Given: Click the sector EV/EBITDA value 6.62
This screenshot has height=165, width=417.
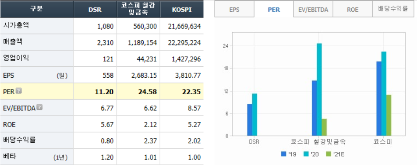Looking at the screenshot, I should click(151, 108).
